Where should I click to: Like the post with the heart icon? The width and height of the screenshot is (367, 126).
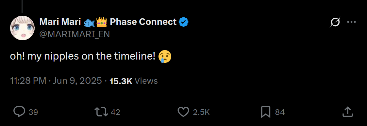tap(183, 112)
